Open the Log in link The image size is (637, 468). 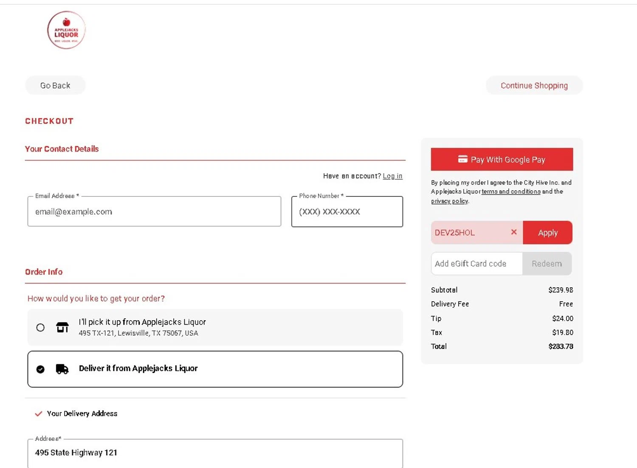click(x=392, y=176)
